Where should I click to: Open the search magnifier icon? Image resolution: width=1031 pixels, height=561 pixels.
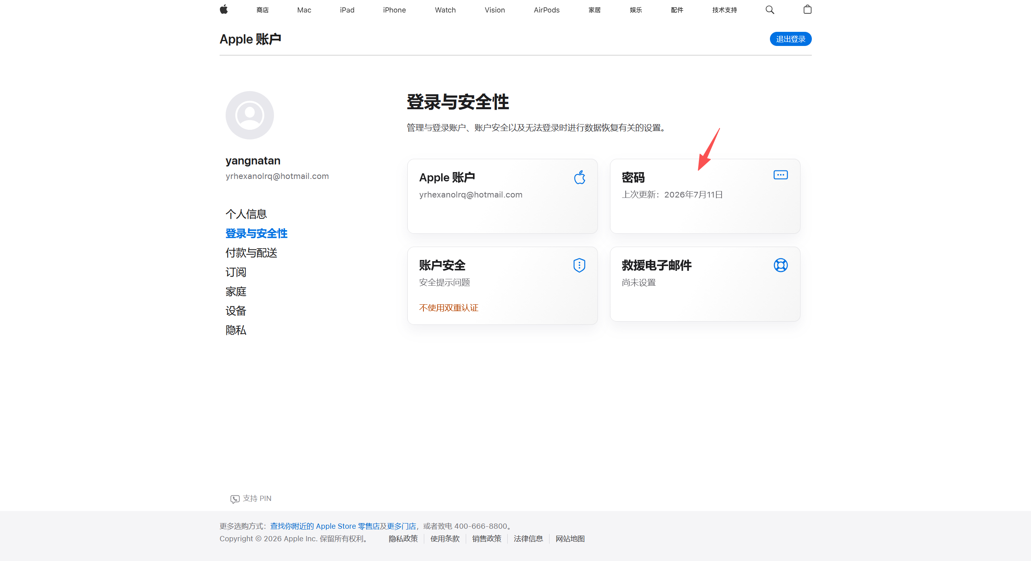[x=770, y=10]
